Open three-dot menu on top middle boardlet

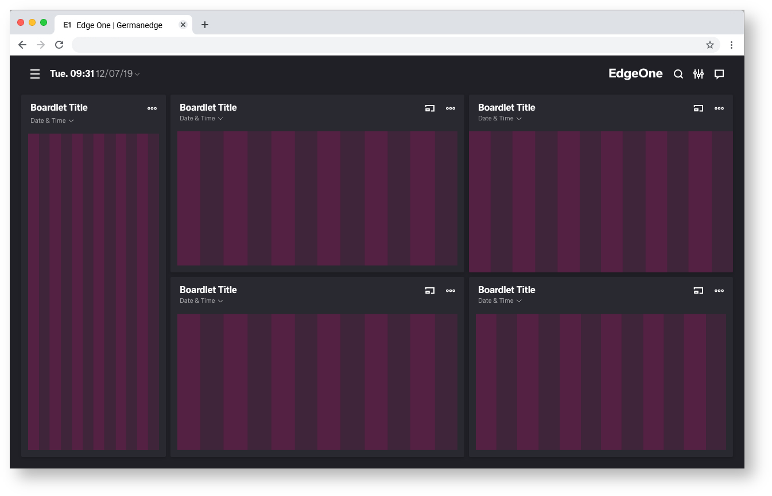pyautogui.click(x=451, y=108)
